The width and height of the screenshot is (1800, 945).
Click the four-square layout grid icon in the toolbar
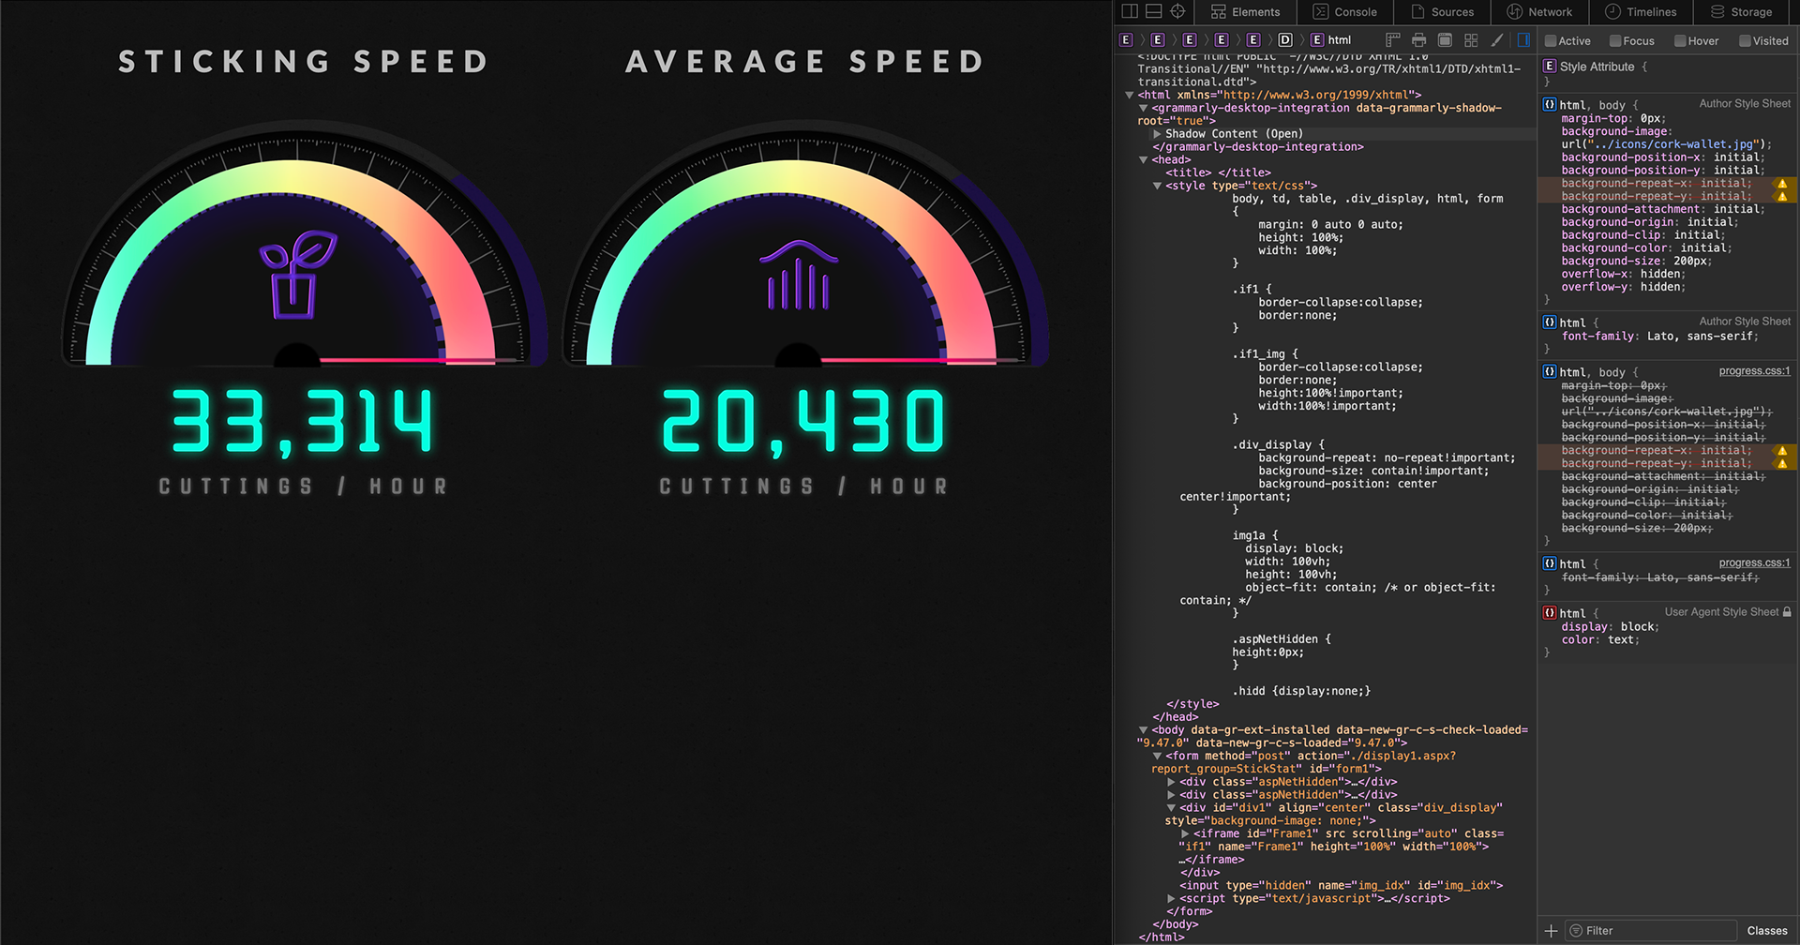click(1471, 40)
